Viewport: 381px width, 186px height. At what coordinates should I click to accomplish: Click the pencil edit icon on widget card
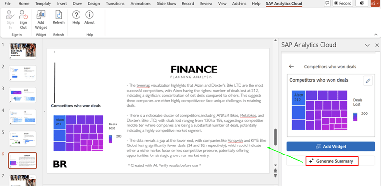[x=368, y=81]
